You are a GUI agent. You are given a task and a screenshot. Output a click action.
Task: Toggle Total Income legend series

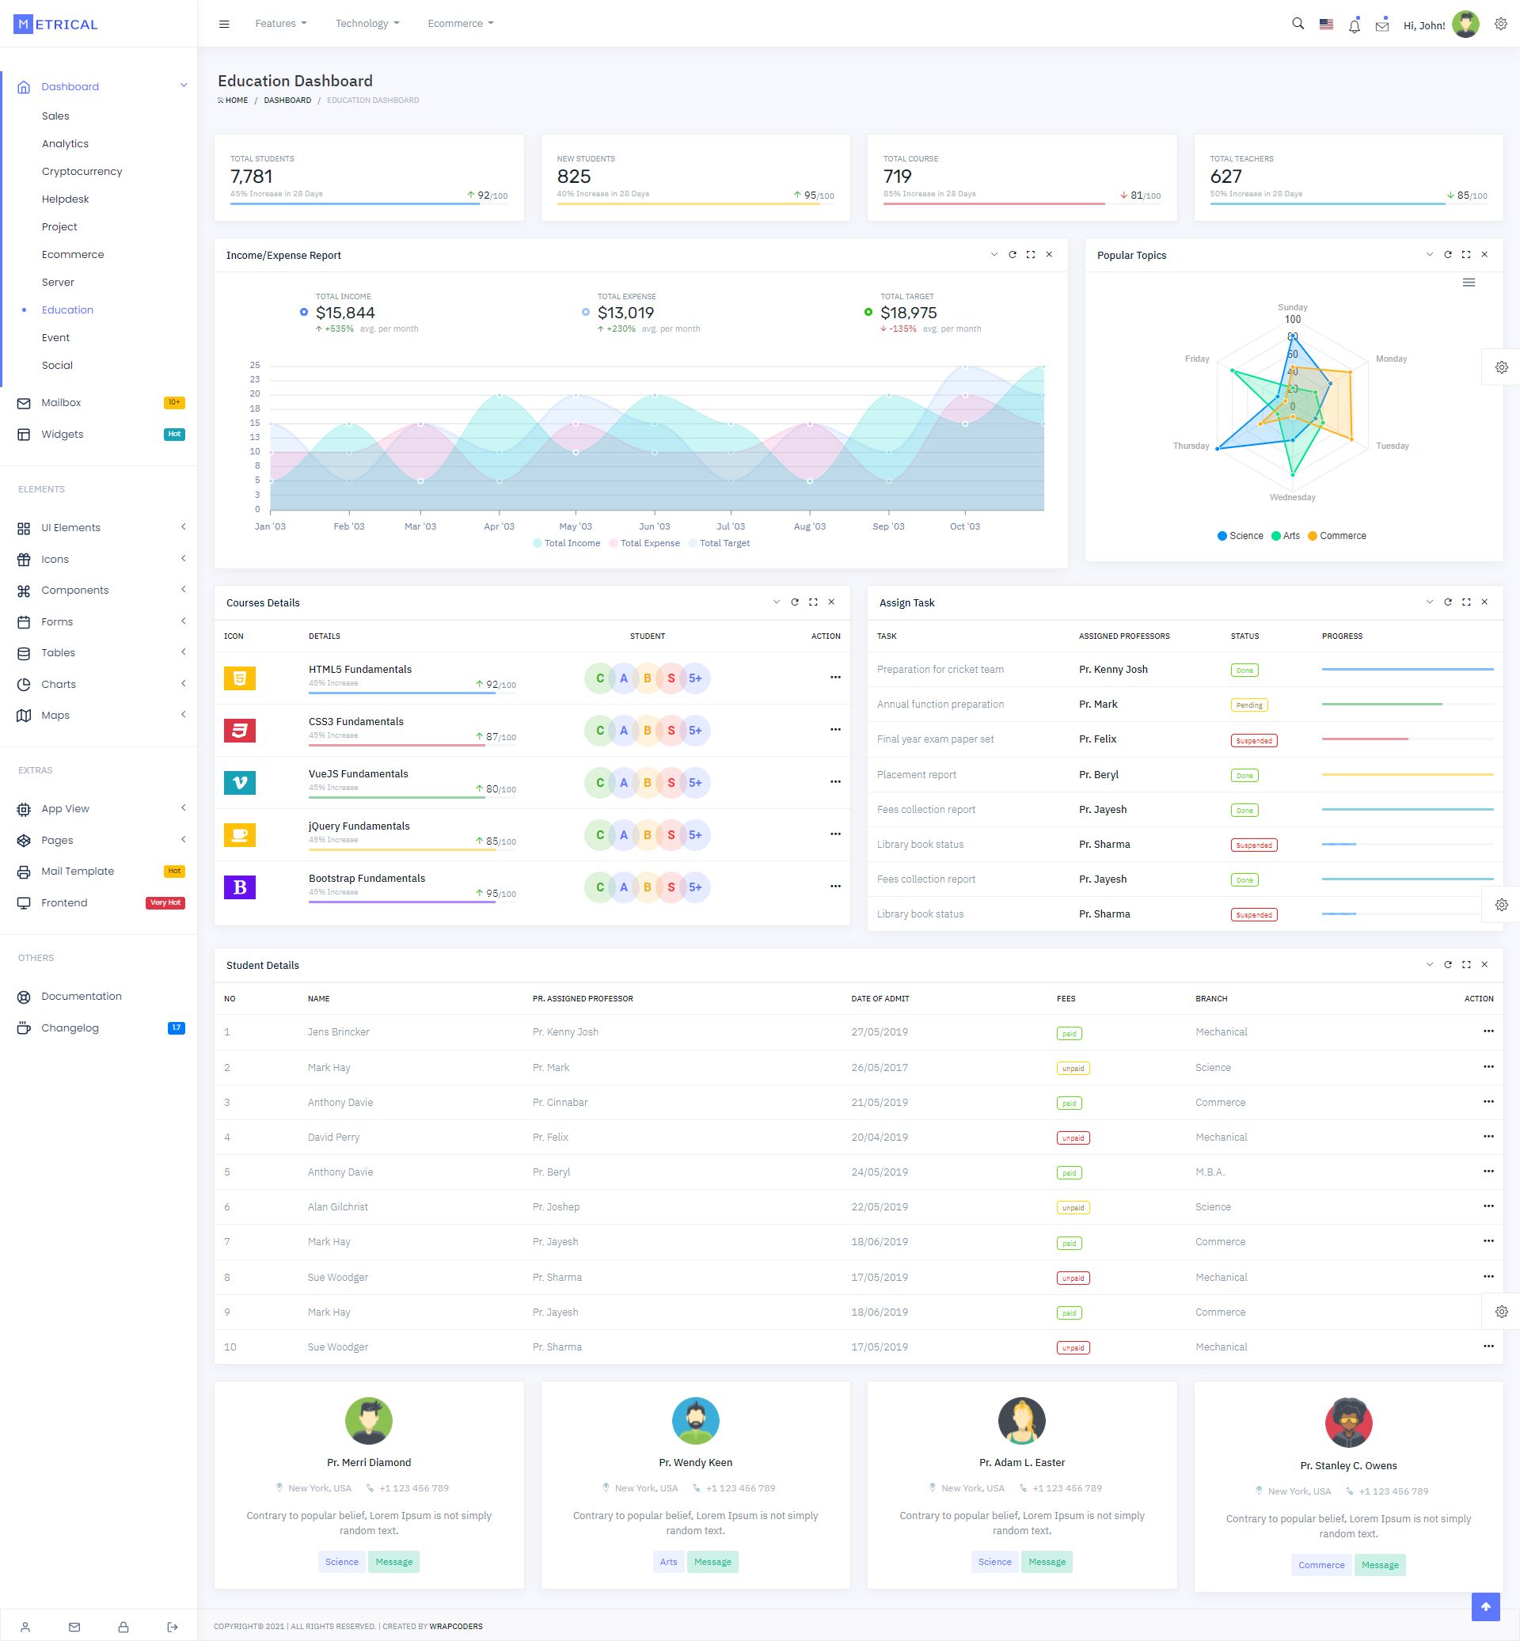pyautogui.click(x=567, y=543)
